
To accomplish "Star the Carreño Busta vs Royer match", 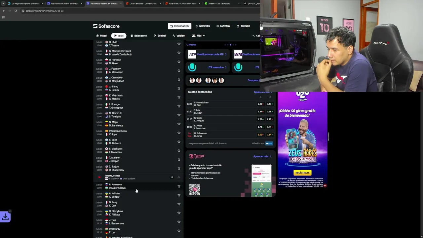I will click(x=179, y=133).
